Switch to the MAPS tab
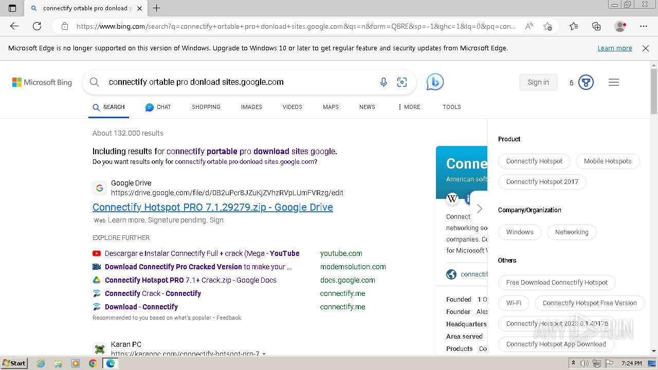The image size is (658, 370). [331, 107]
